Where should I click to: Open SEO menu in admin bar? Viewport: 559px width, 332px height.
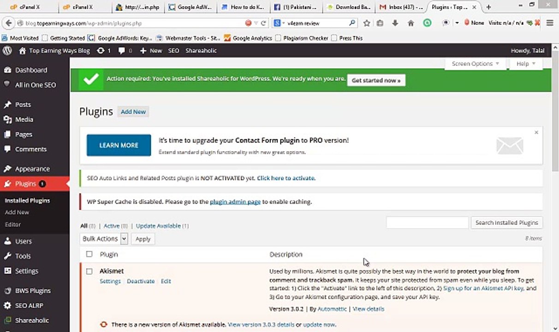173,51
